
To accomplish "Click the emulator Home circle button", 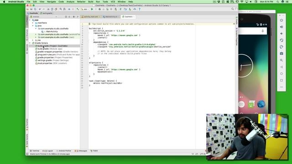I will (282, 74).
